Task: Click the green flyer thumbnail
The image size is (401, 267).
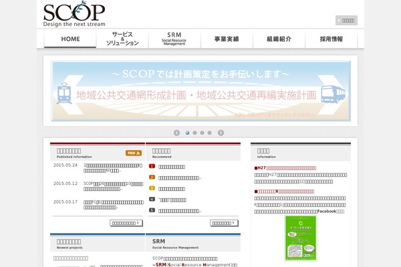Action: 301,238
